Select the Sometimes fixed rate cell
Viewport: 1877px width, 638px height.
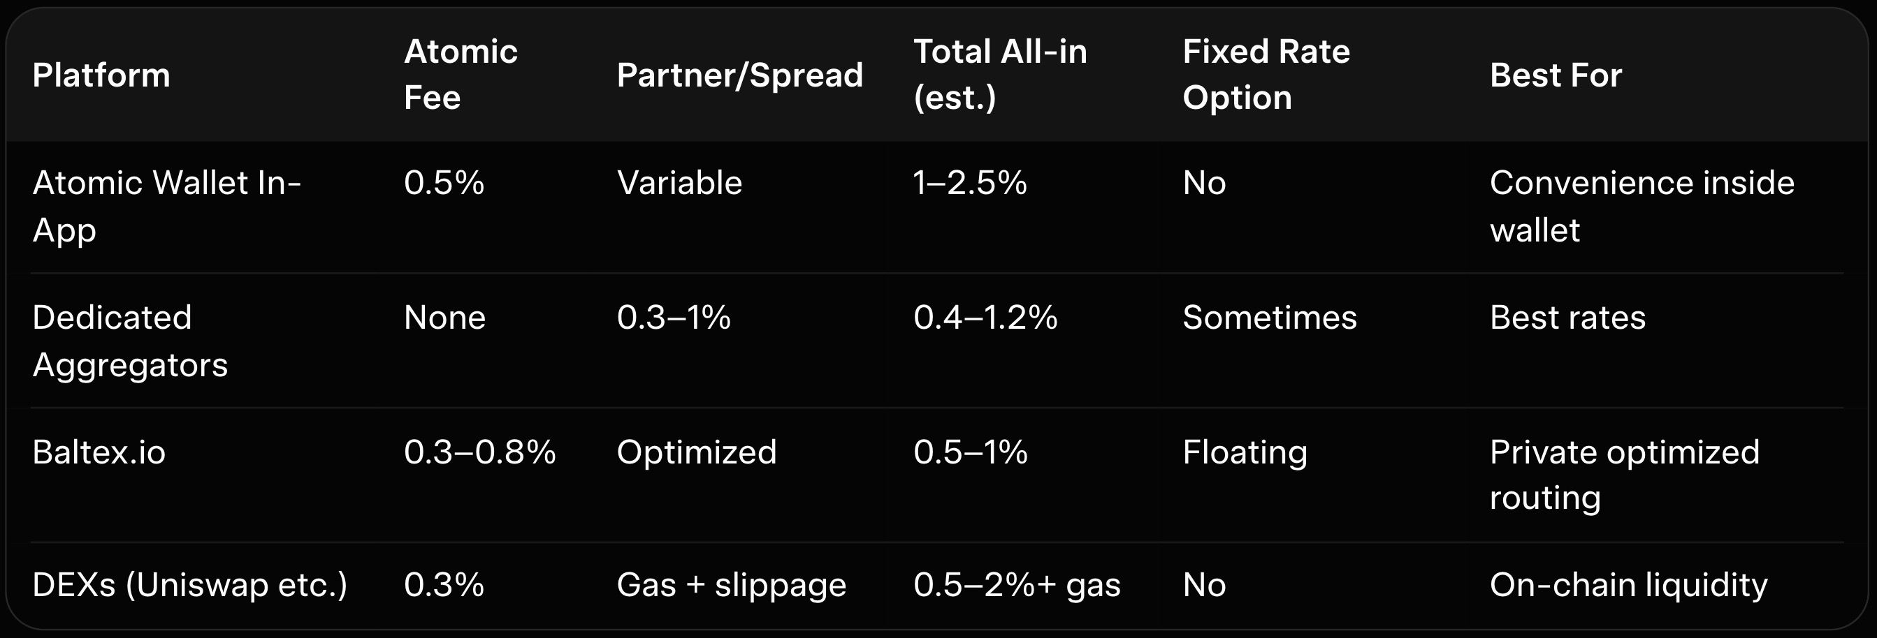point(1269,317)
